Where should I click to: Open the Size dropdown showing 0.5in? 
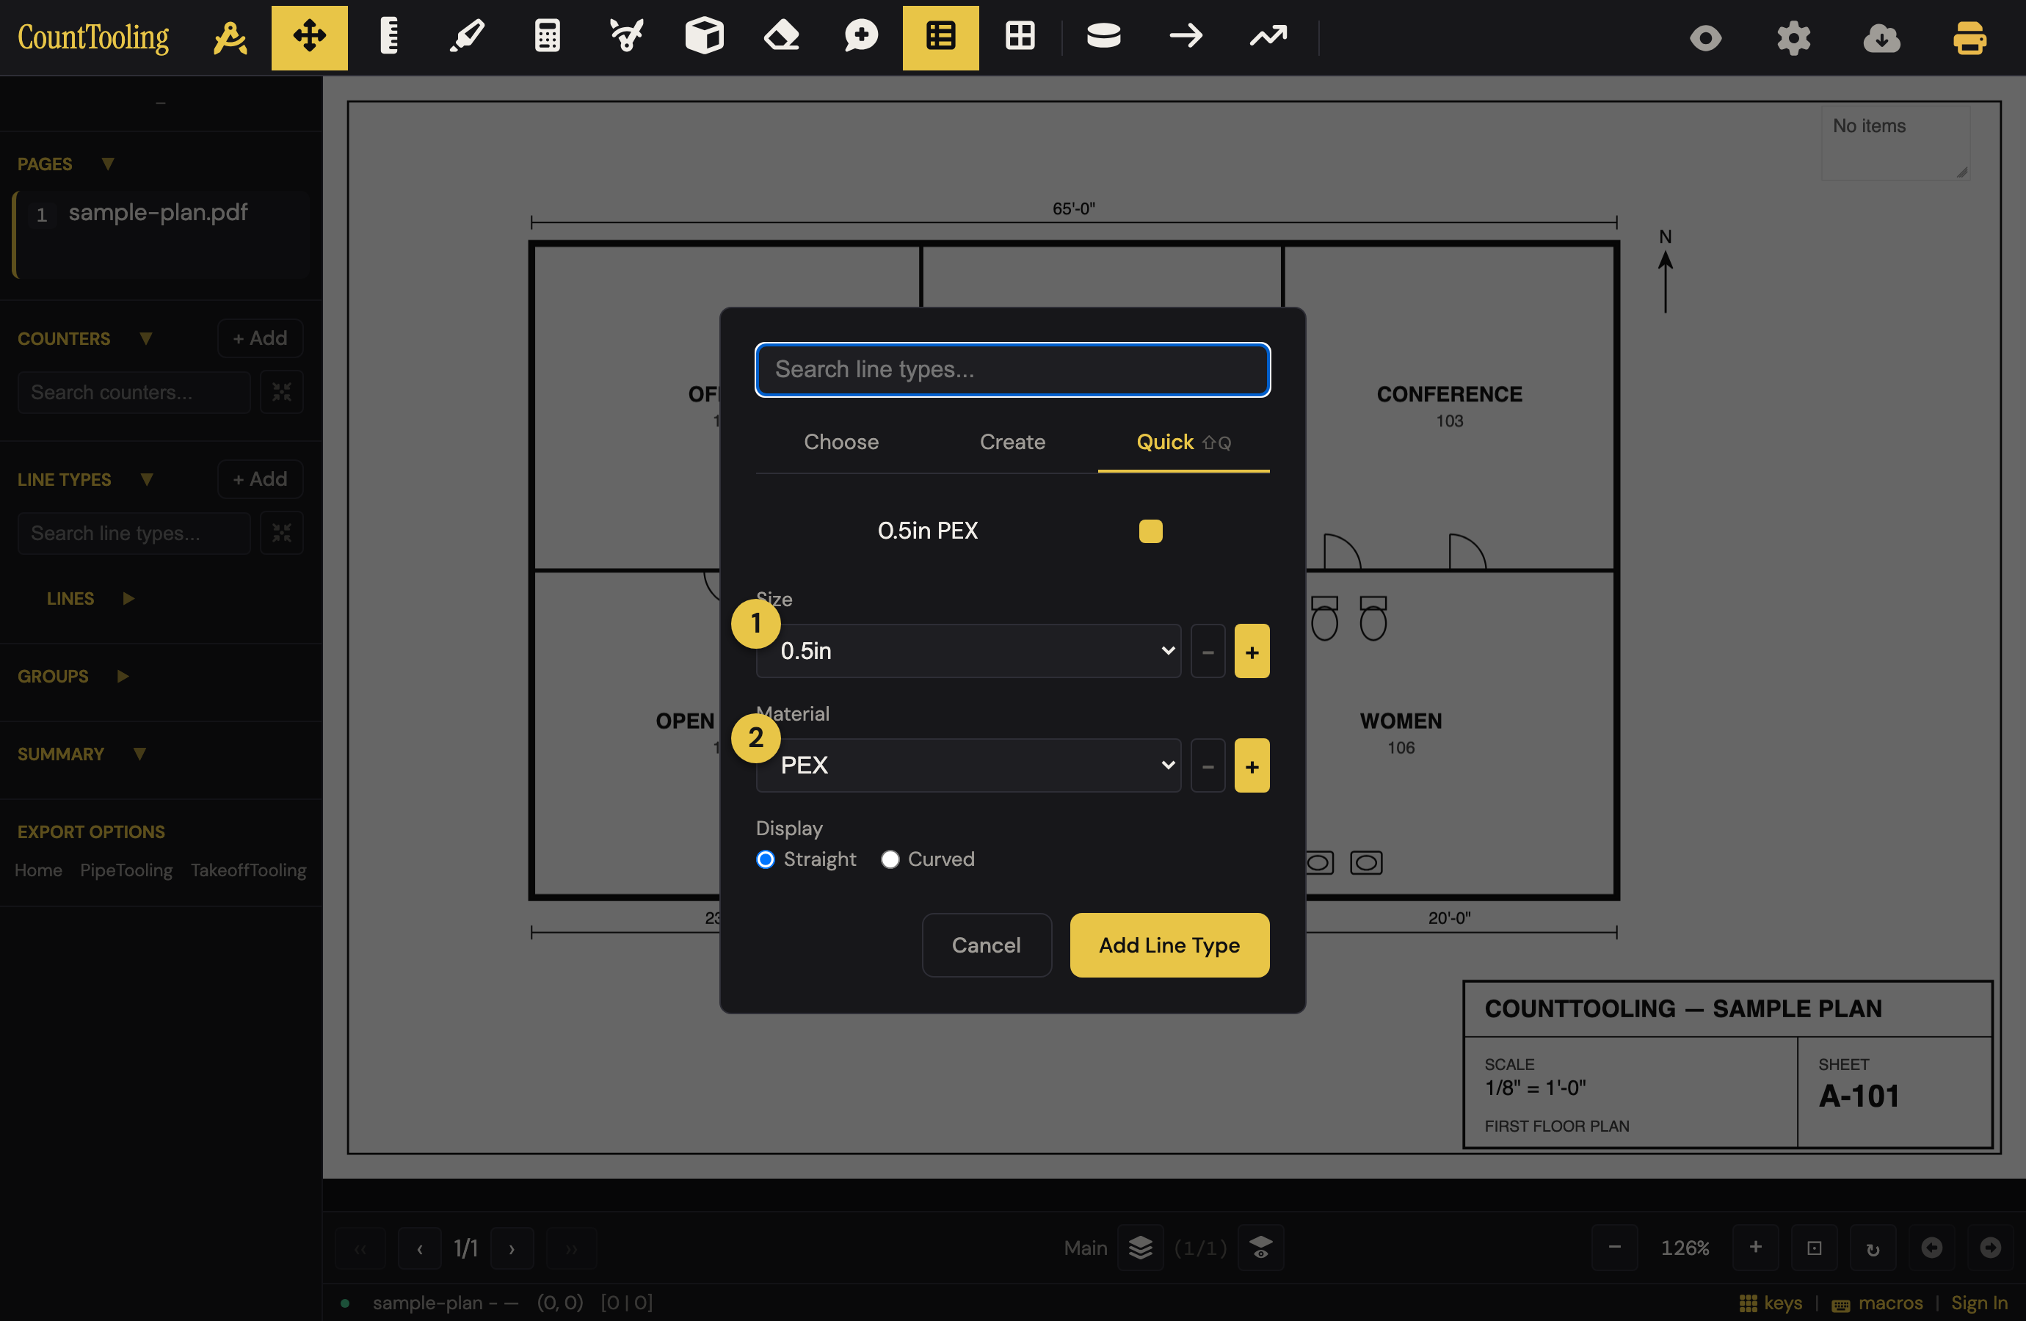click(x=968, y=651)
